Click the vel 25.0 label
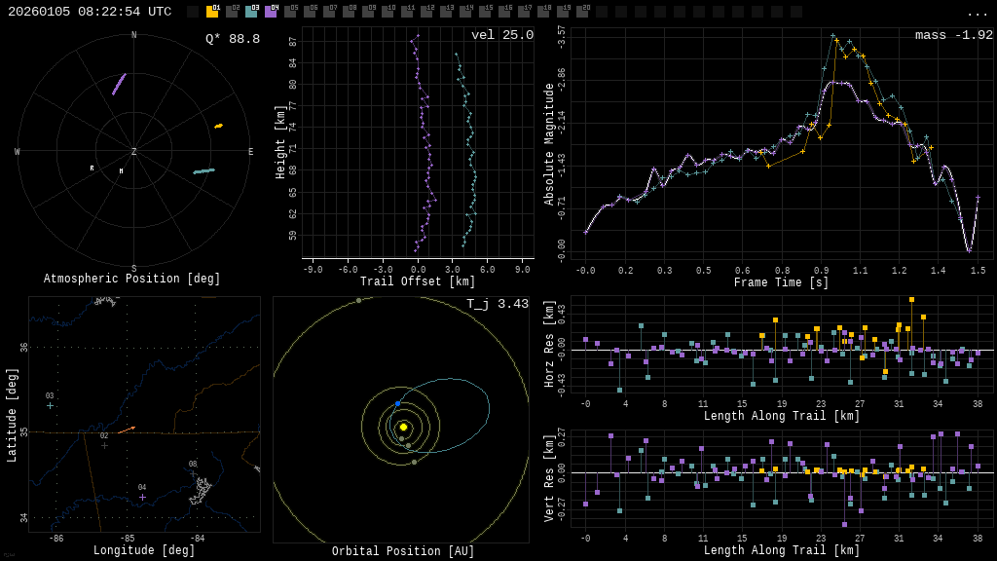997x561 pixels. coord(501,35)
